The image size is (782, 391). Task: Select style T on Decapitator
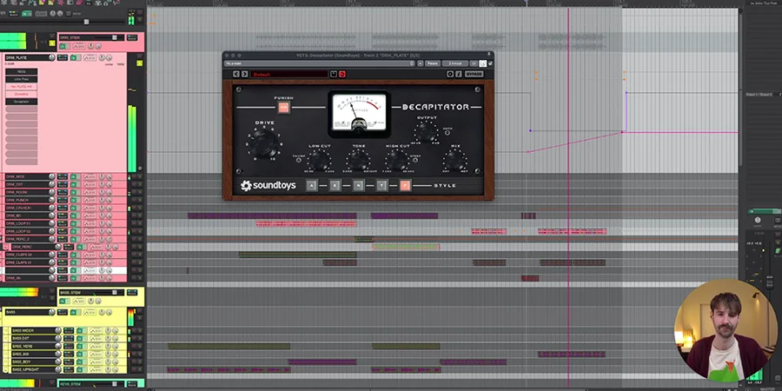point(381,186)
